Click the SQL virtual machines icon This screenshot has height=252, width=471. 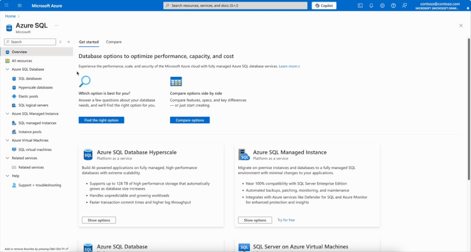pyautogui.click(x=14, y=150)
